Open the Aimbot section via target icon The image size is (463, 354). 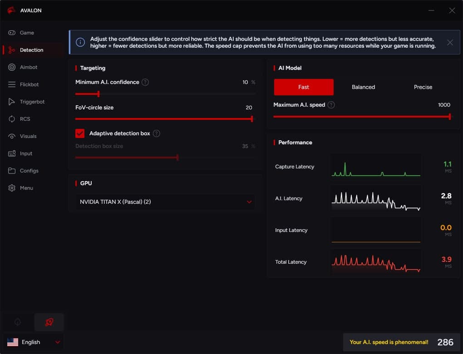tap(12, 67)
